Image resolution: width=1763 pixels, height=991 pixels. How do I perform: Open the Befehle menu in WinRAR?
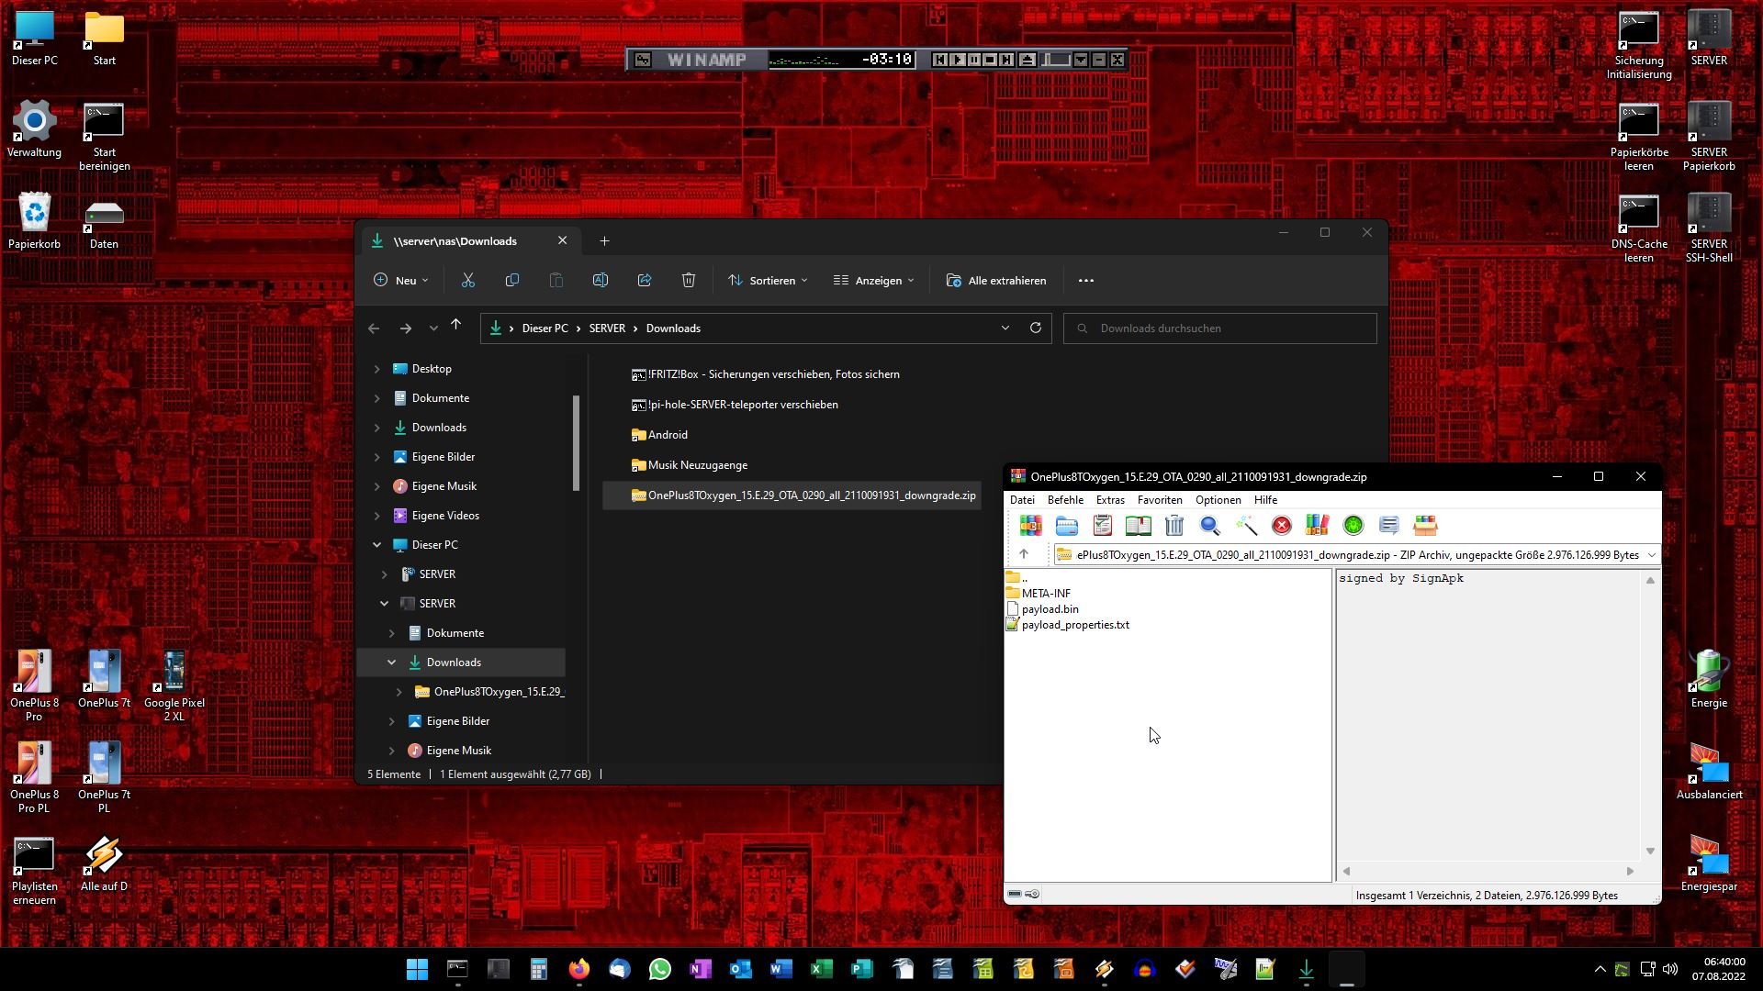point(1064,500)
